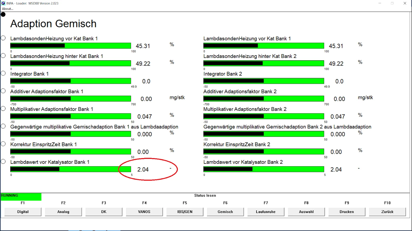Select radio button for Additiver Adaptionsfaktor Bank 1
Viewport: 412px width, 231px height.
pyautogui.click(x=3, y=91)
